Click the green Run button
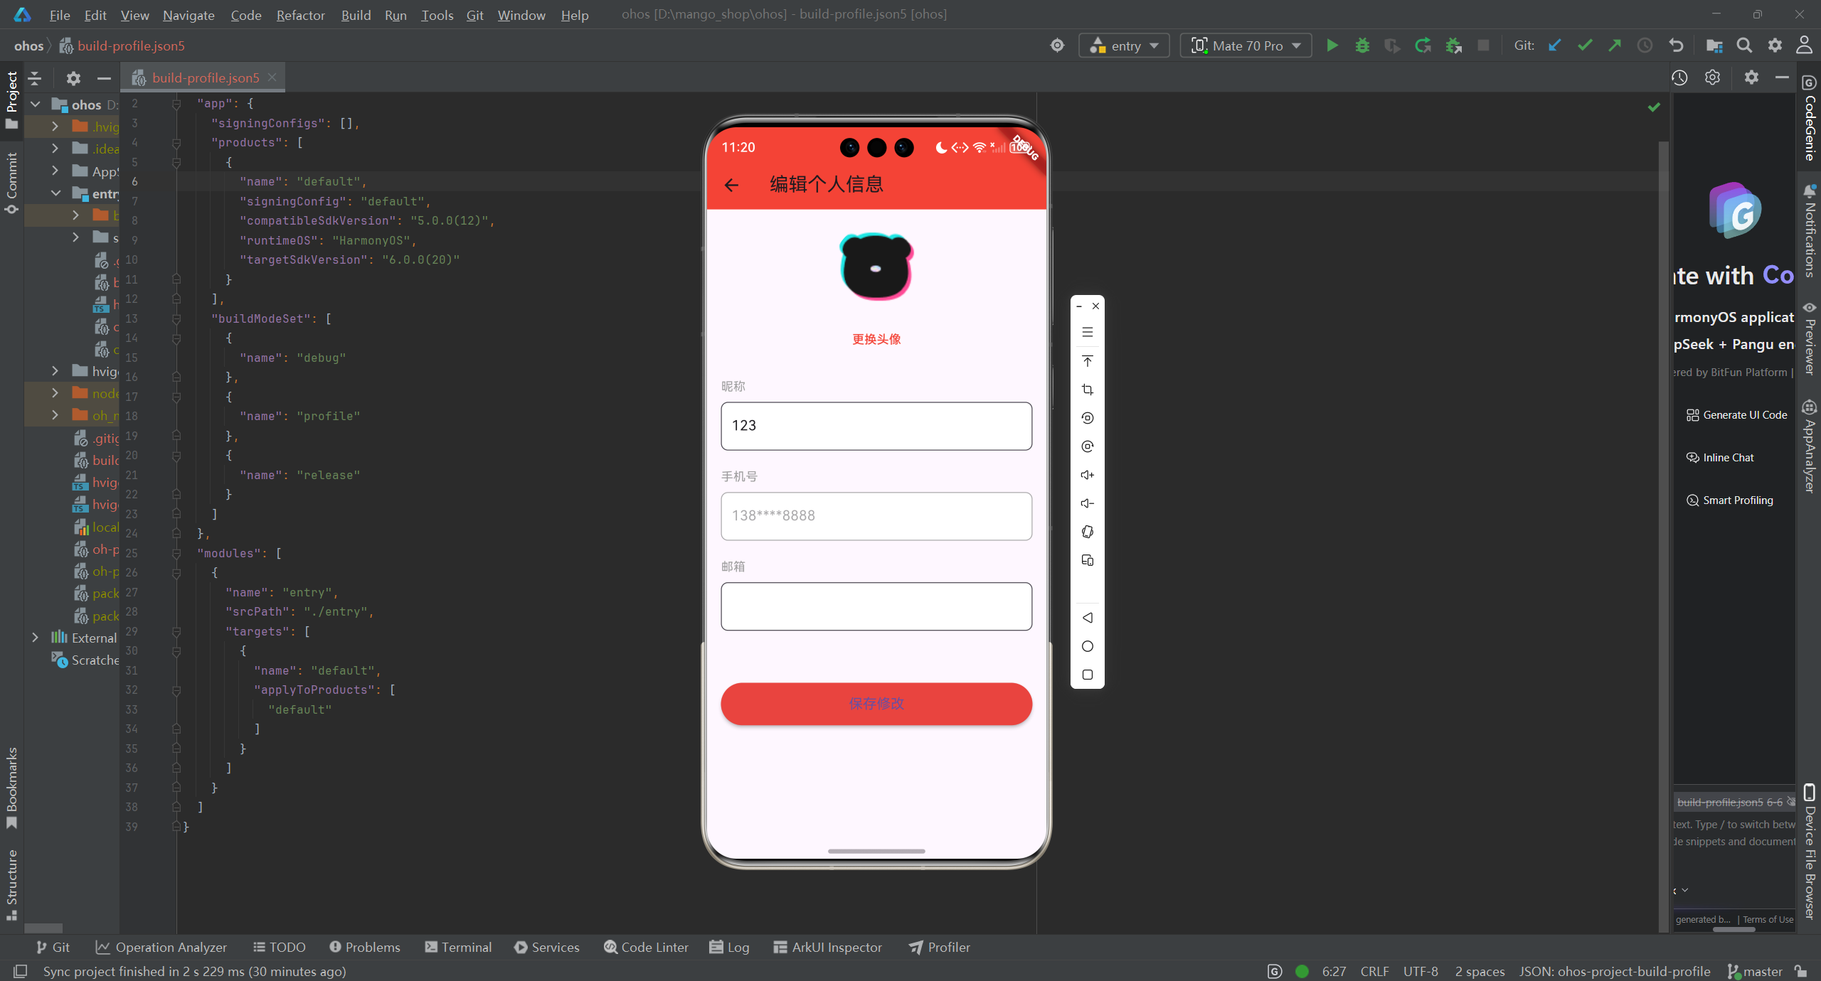The width and height of the screenshot is (1821, 981). click(x=1332, y=45)
